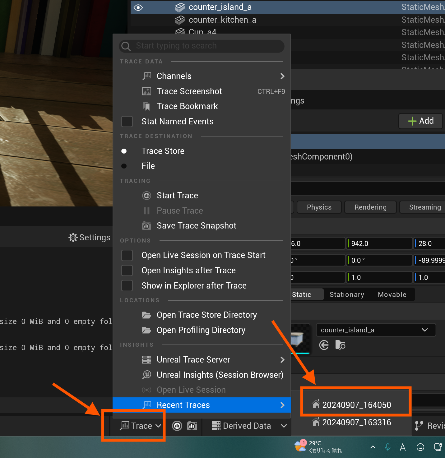Click the Unreal Insights magnifier icon
The height and width of the screenshot is (458, 445).
pos(147,375)
